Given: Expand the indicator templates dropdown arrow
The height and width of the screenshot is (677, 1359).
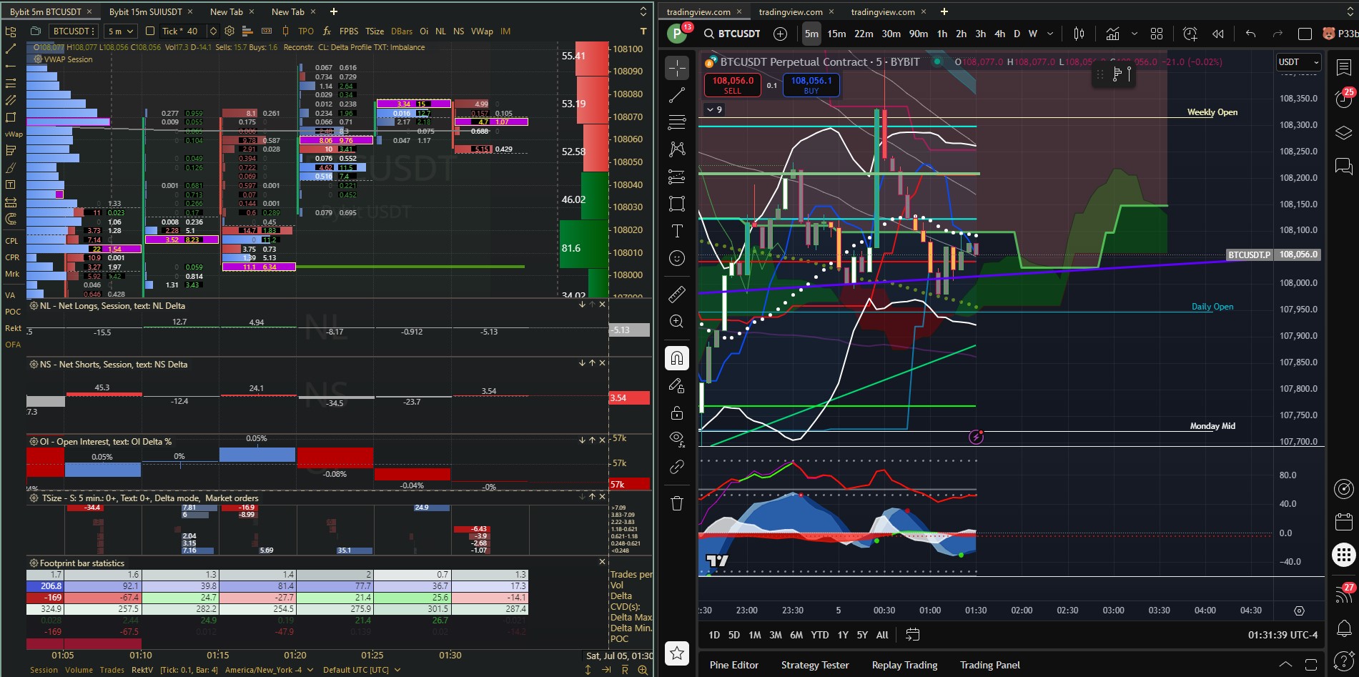Looking at the screenshot, I should [x=1134, y=34].
